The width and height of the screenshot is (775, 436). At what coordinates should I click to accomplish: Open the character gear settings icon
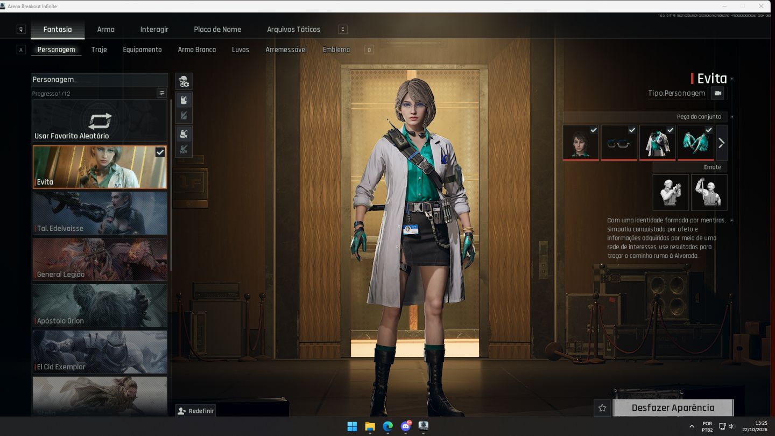click(184, 82)
